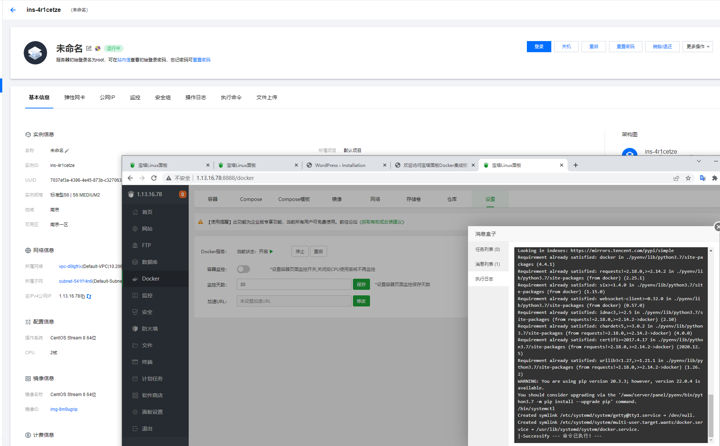Click the 销毁/退还 button

(x=662, y=47)
